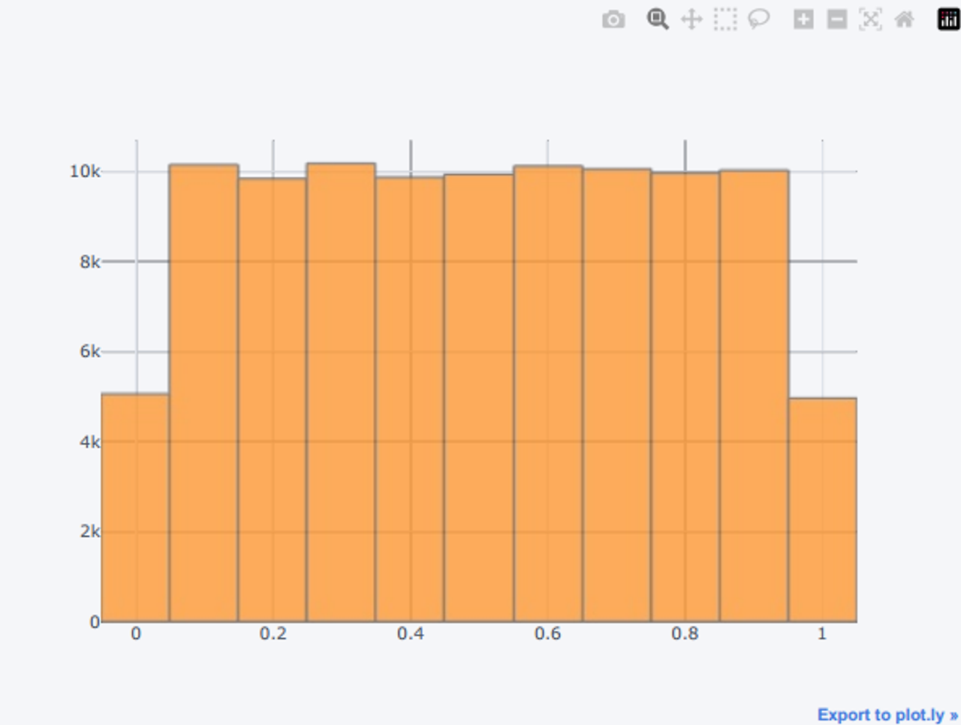961x725 pixels.
Task: Click the histogram bar centered at 1
Action: [823, 510]
